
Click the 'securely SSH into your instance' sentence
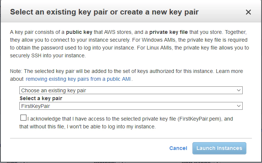tap(48, 56)
